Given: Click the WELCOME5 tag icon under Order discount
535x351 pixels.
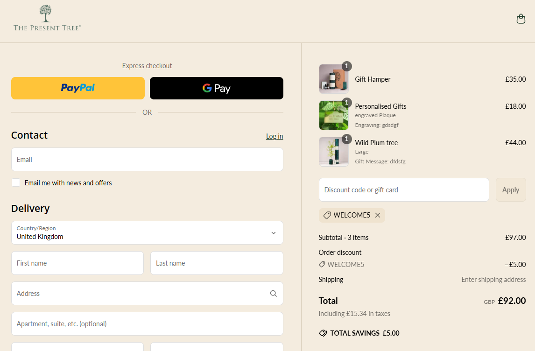Looking at the screenshot, I should pos(322,265).
